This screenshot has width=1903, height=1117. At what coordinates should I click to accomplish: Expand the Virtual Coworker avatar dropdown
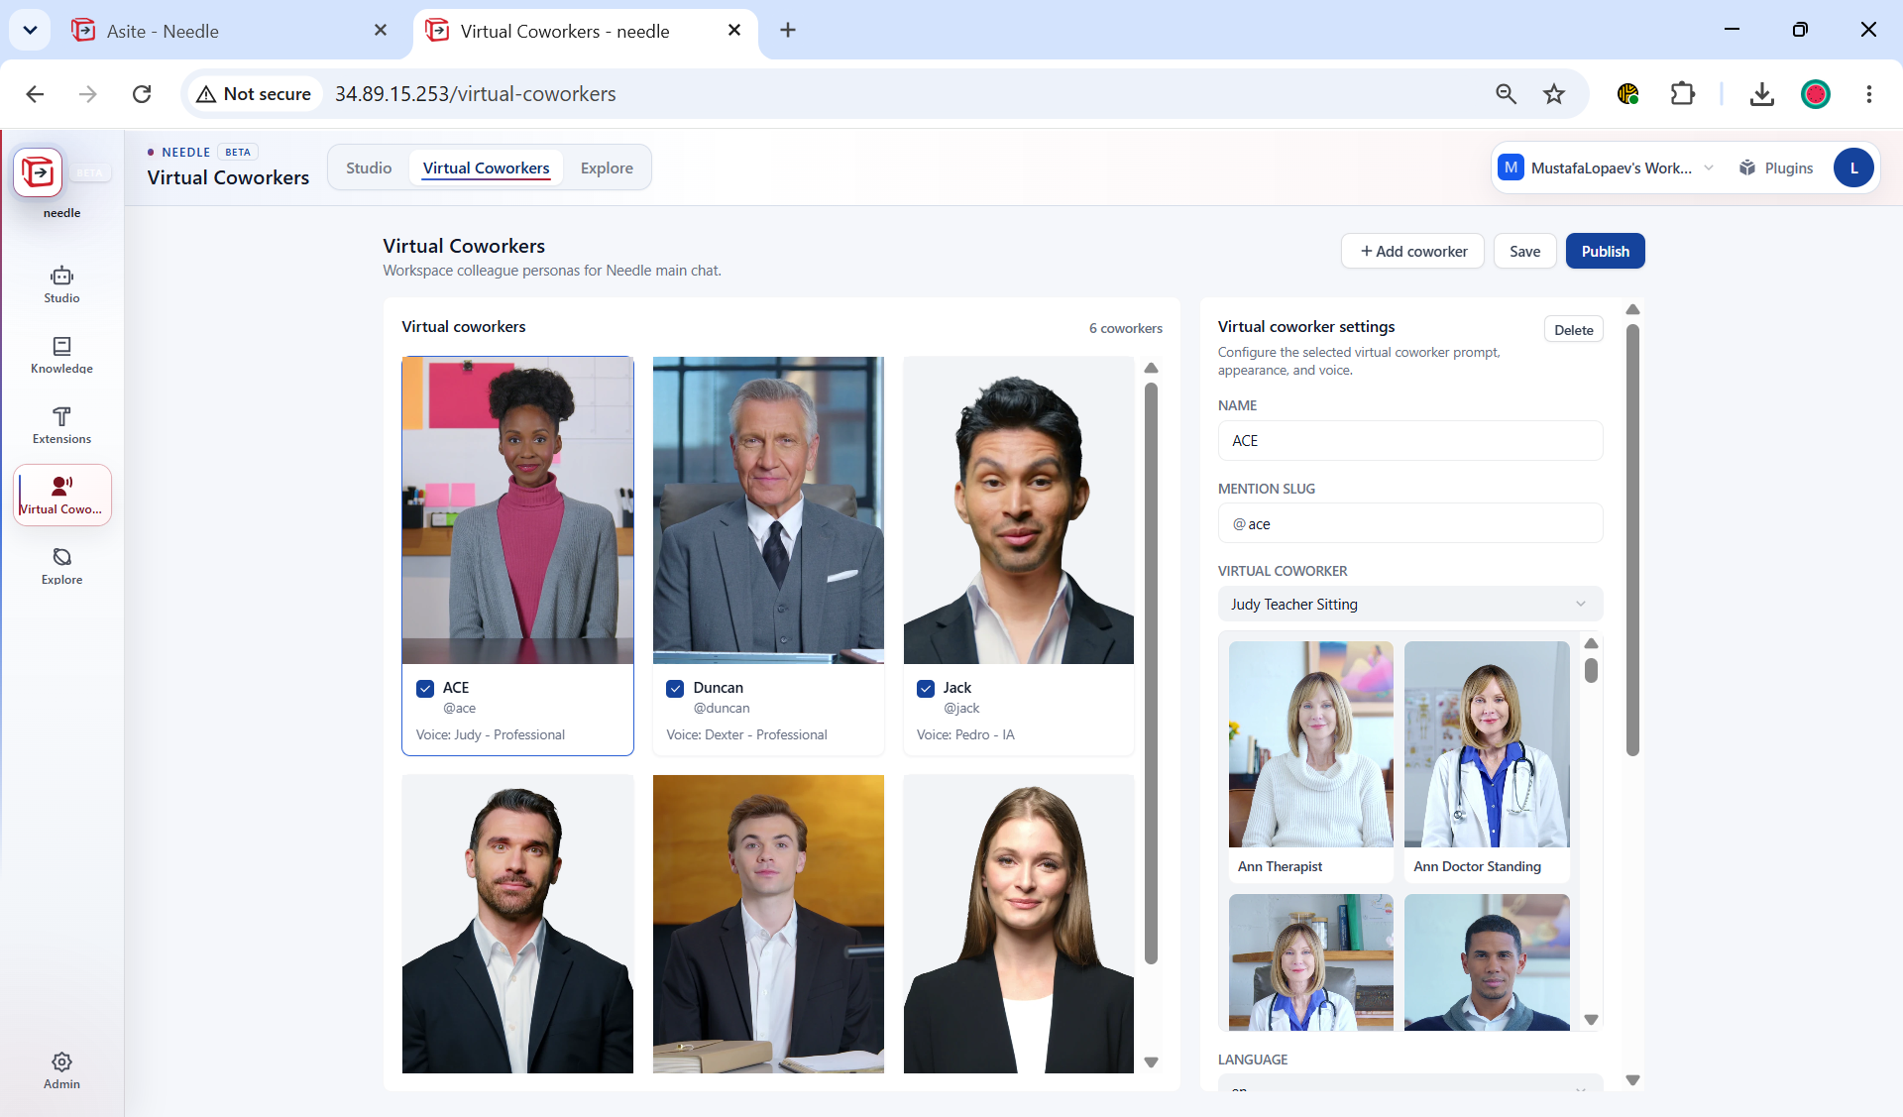[x=1409, y=605]
